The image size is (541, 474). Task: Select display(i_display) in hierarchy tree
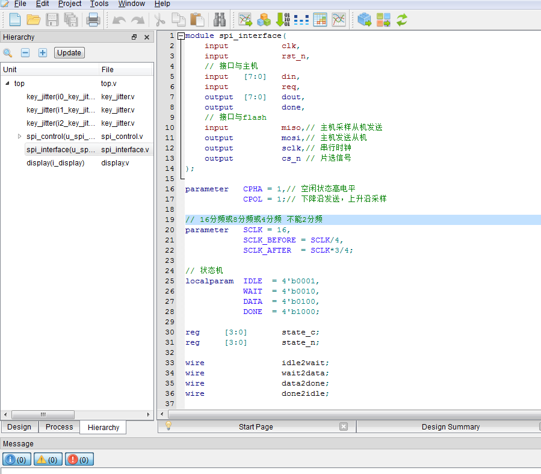pos(55,163)
